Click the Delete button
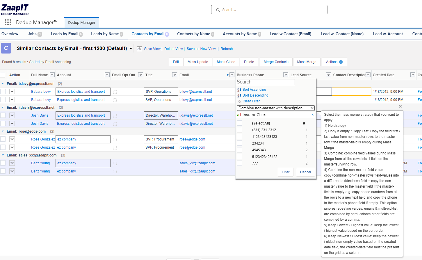Screen dimensions: 422x260 pyautogui.click(x=249, y=62)
